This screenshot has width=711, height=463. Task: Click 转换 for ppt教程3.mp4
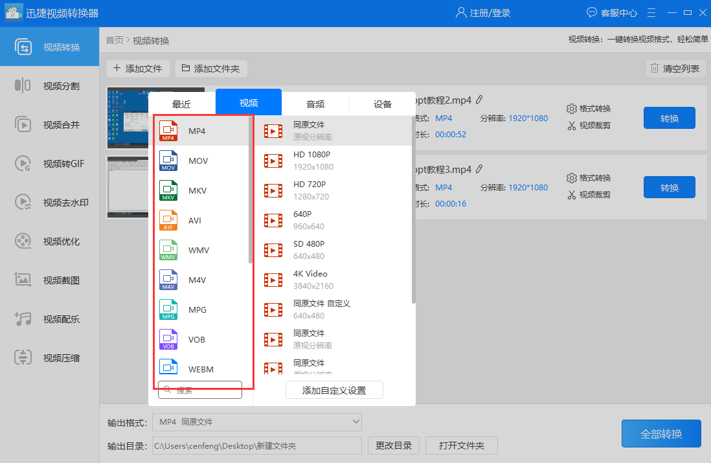point(670,187)
